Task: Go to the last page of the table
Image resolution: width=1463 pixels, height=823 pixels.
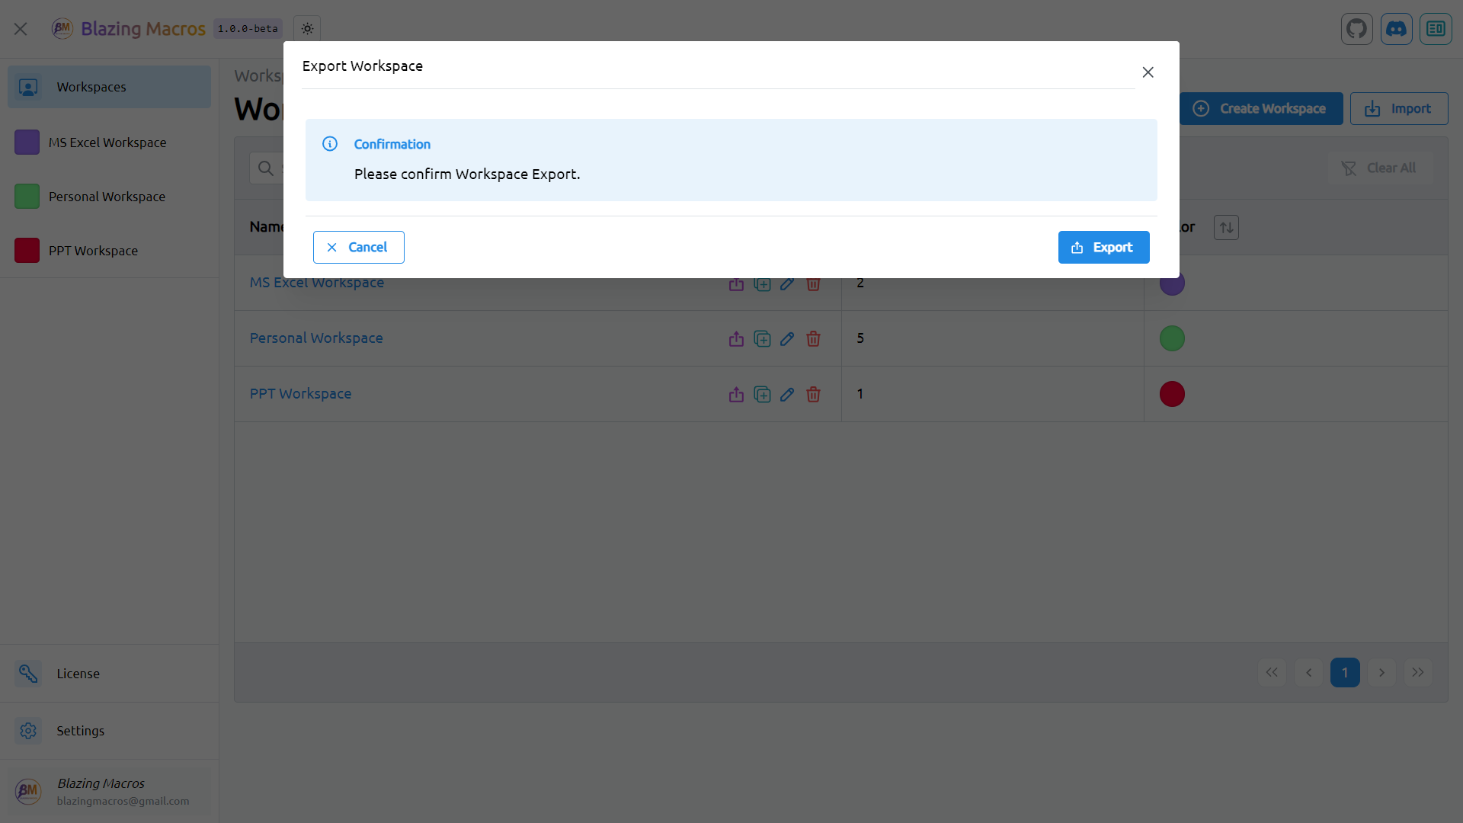Action: click(x=1418, y=673)
